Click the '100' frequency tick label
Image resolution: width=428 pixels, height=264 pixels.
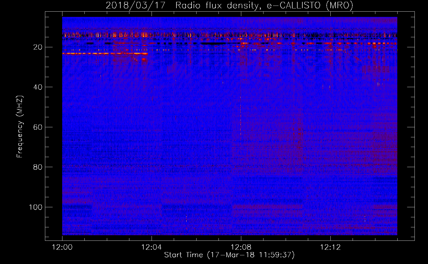[36, 207]
